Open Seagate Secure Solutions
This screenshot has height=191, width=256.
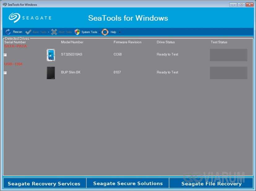[x=128, y=184]
